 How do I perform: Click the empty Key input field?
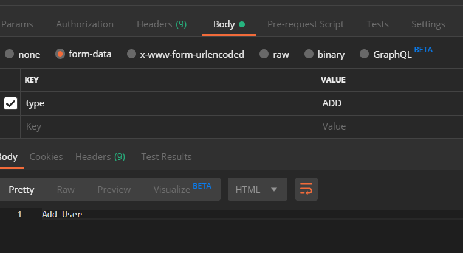click(x=168, y=126)
